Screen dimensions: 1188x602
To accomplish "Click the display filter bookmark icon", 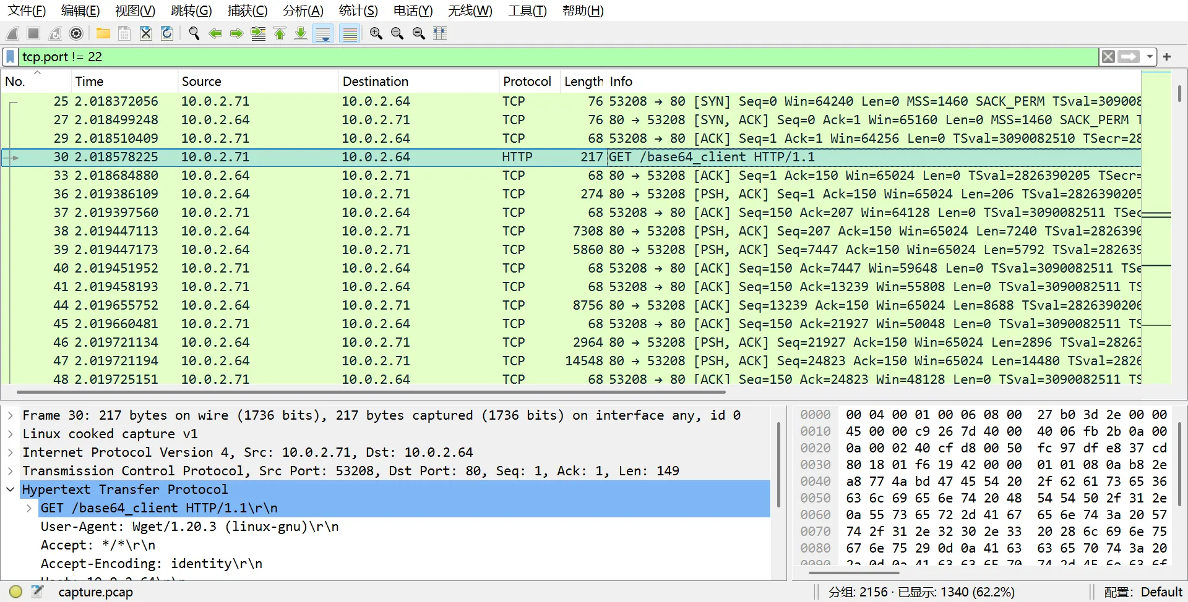I will 11,57.
